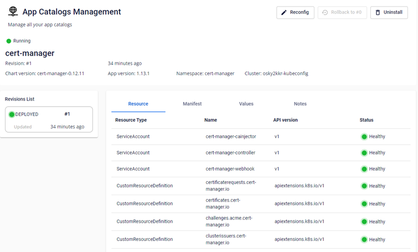Viewport: 418px width, 252px height.
Task: Select revision #1 in Revisions List
Action: point(49,120)
